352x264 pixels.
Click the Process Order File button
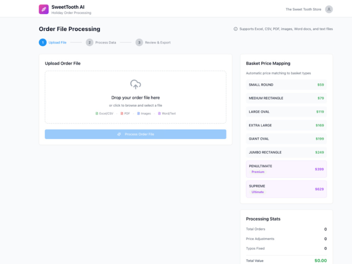(x=136, y=134)
